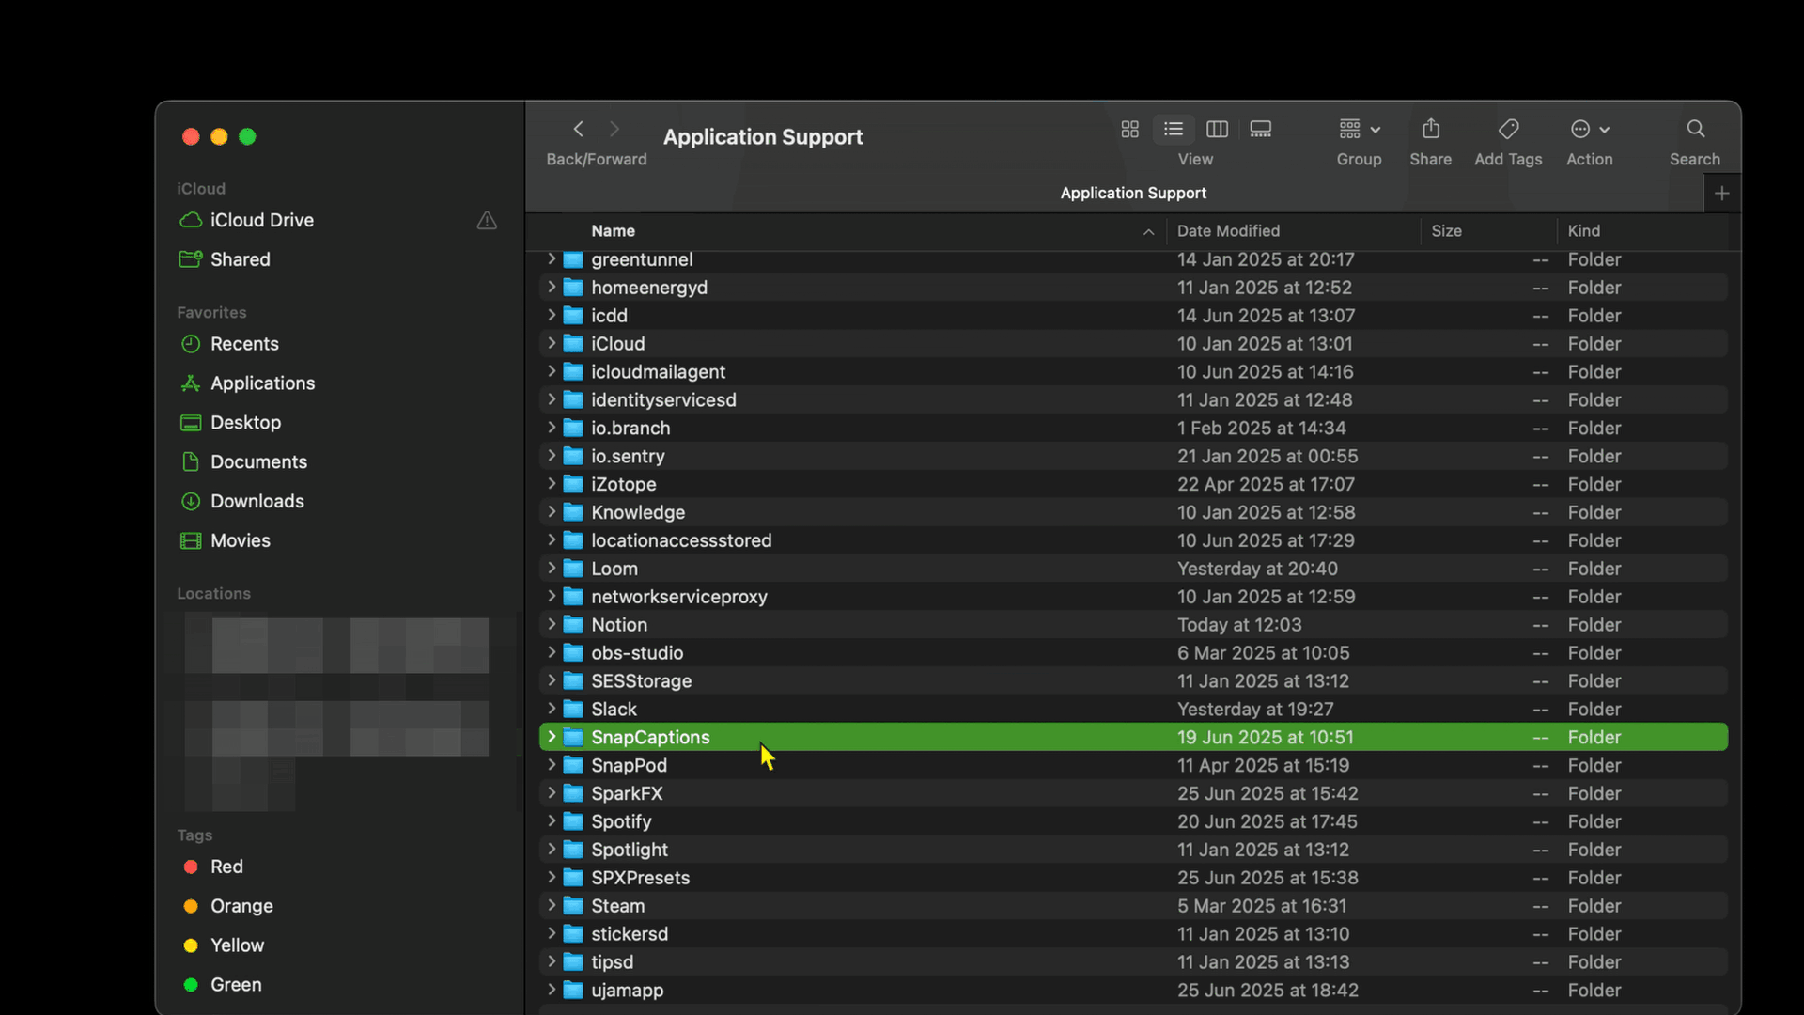Open Shared in the sidebar
1804x1015 pixels.
click(x=240, y=259)
